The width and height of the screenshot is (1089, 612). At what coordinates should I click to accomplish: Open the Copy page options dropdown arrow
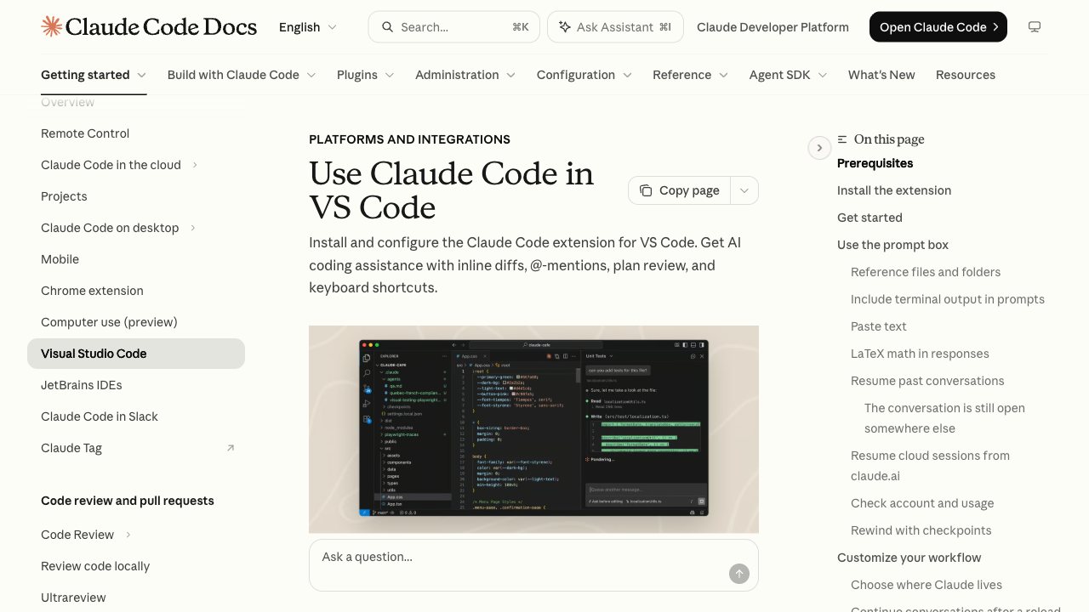click(744, 190)
